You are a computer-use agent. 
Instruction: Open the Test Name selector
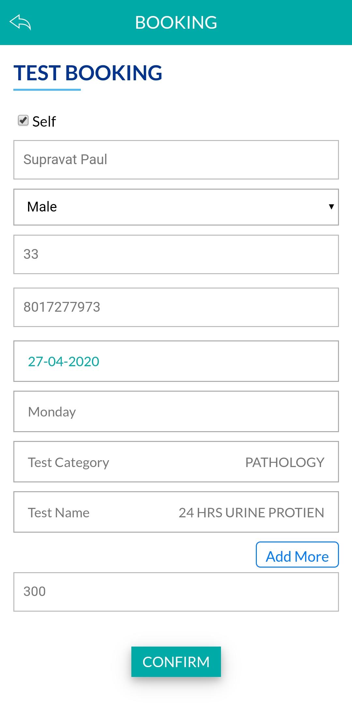(x=176, y=512)
